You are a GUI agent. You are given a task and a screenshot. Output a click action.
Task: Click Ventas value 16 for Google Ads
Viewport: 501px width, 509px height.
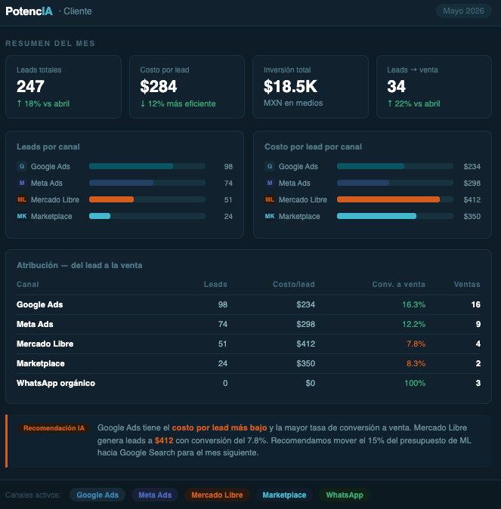(x=475, y=304)
